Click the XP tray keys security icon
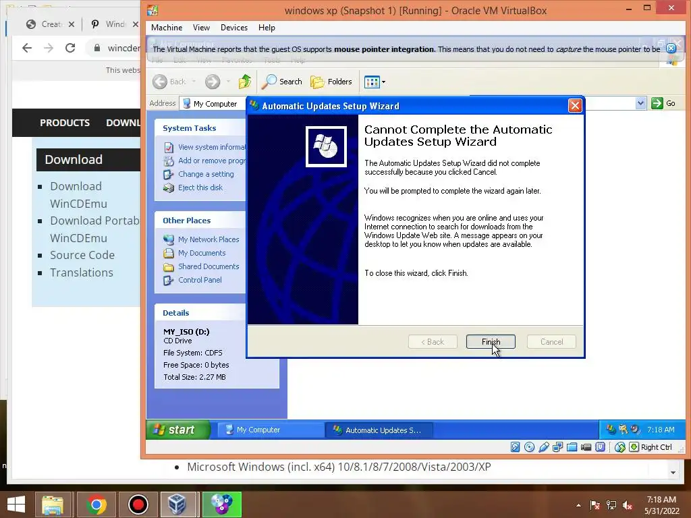 coord(623,430)
